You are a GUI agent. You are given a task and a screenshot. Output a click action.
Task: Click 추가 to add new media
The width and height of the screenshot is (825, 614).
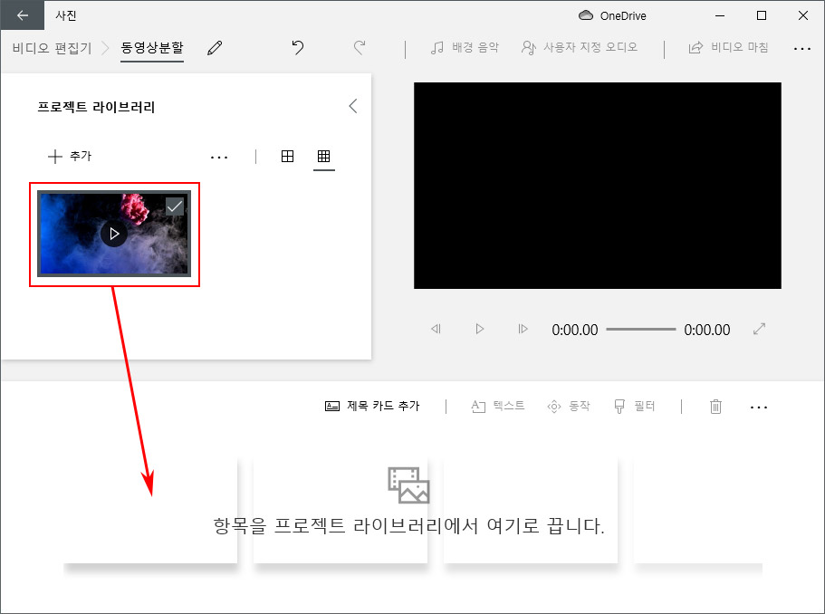click(x=68, y=156)
